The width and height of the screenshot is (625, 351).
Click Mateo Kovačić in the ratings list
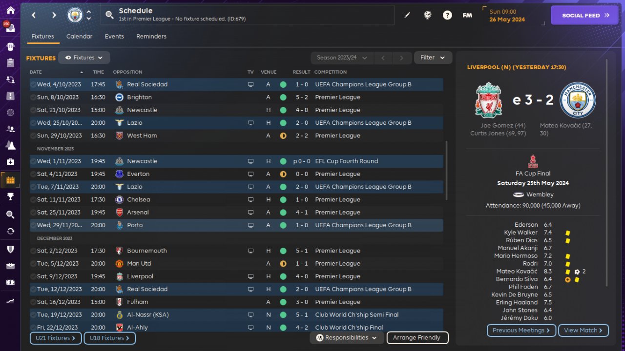(x=517, y=272)
